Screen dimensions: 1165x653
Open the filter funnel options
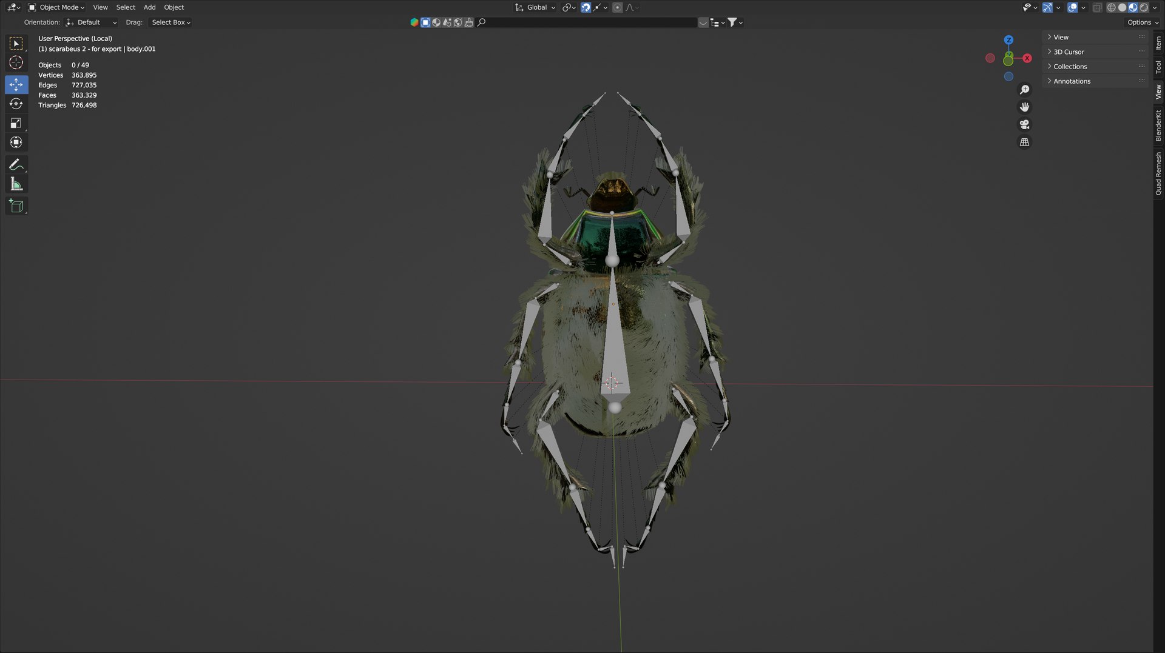point(735,22)
